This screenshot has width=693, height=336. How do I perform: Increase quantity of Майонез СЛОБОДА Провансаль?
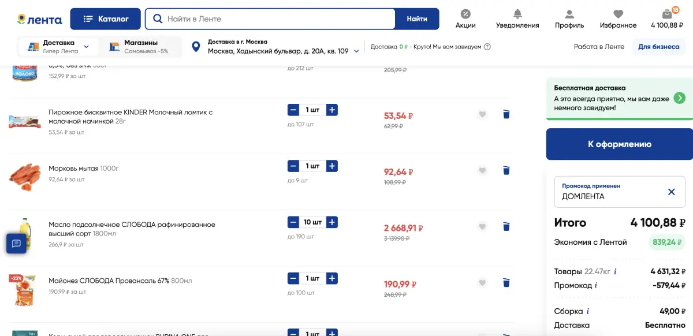[x=332, y=278]
